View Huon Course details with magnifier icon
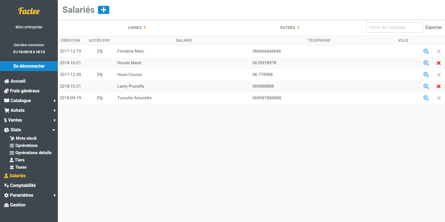The height and width of the screenshot is (222, 445). point(426,75)
